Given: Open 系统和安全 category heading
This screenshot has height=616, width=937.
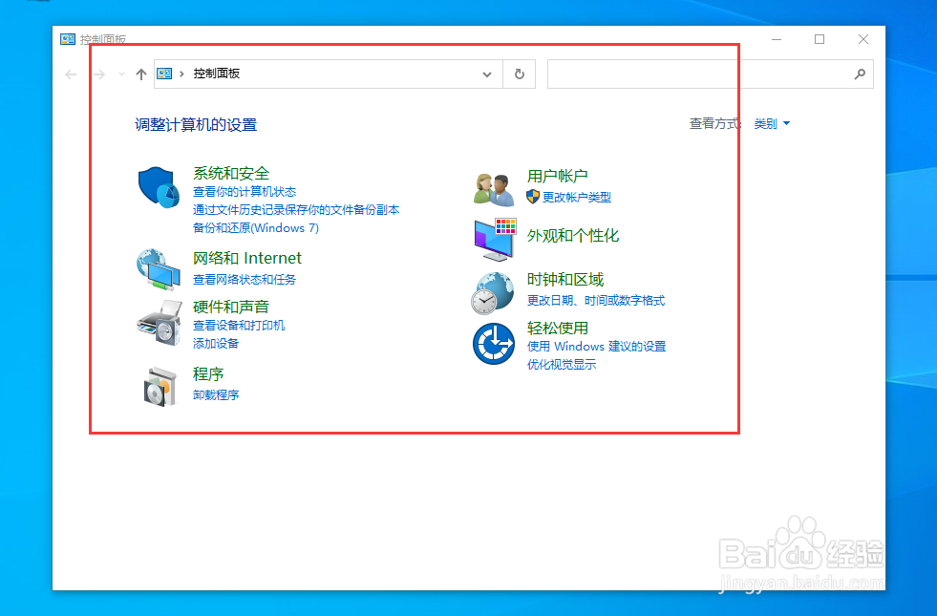Looking at the screenshot, I should [x=230, y=173].
